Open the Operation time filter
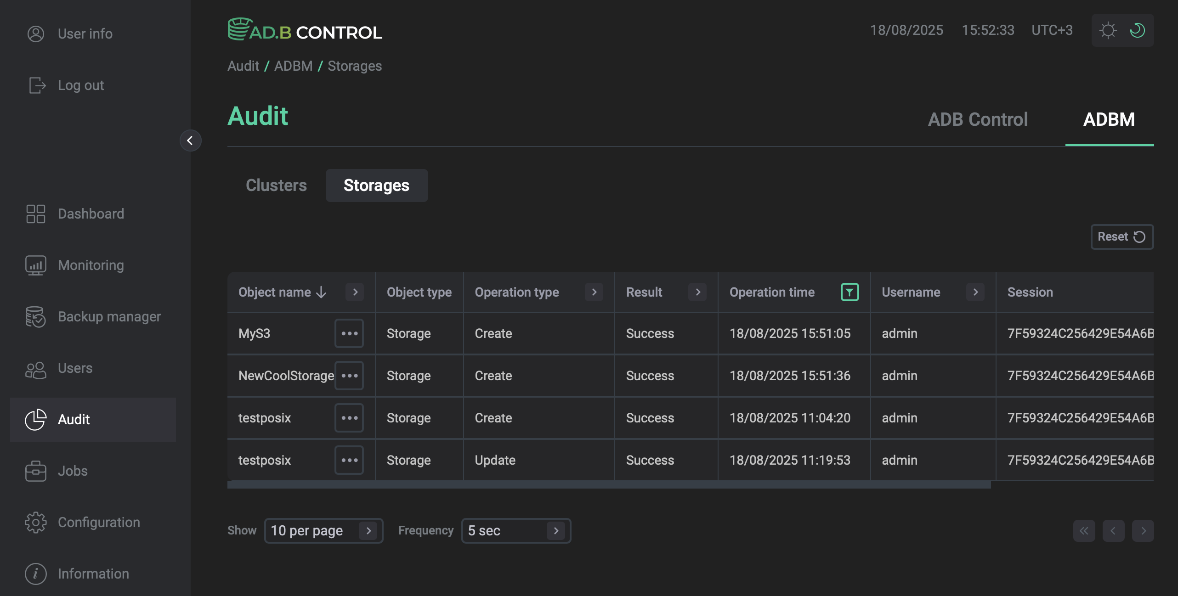Image resolution: width=1178 pixels, height=596 pixels. coord(850,292)
